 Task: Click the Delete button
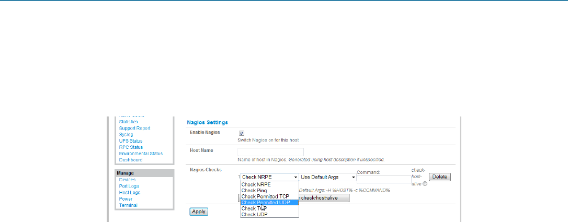pos(440,177)
